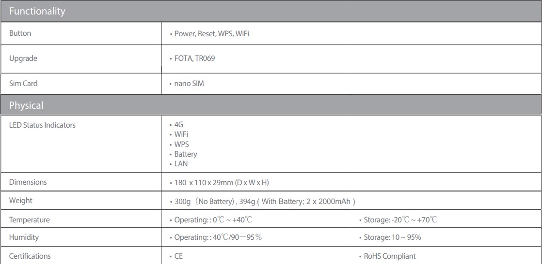Click the 4G indicator list entry

(178, 124)
